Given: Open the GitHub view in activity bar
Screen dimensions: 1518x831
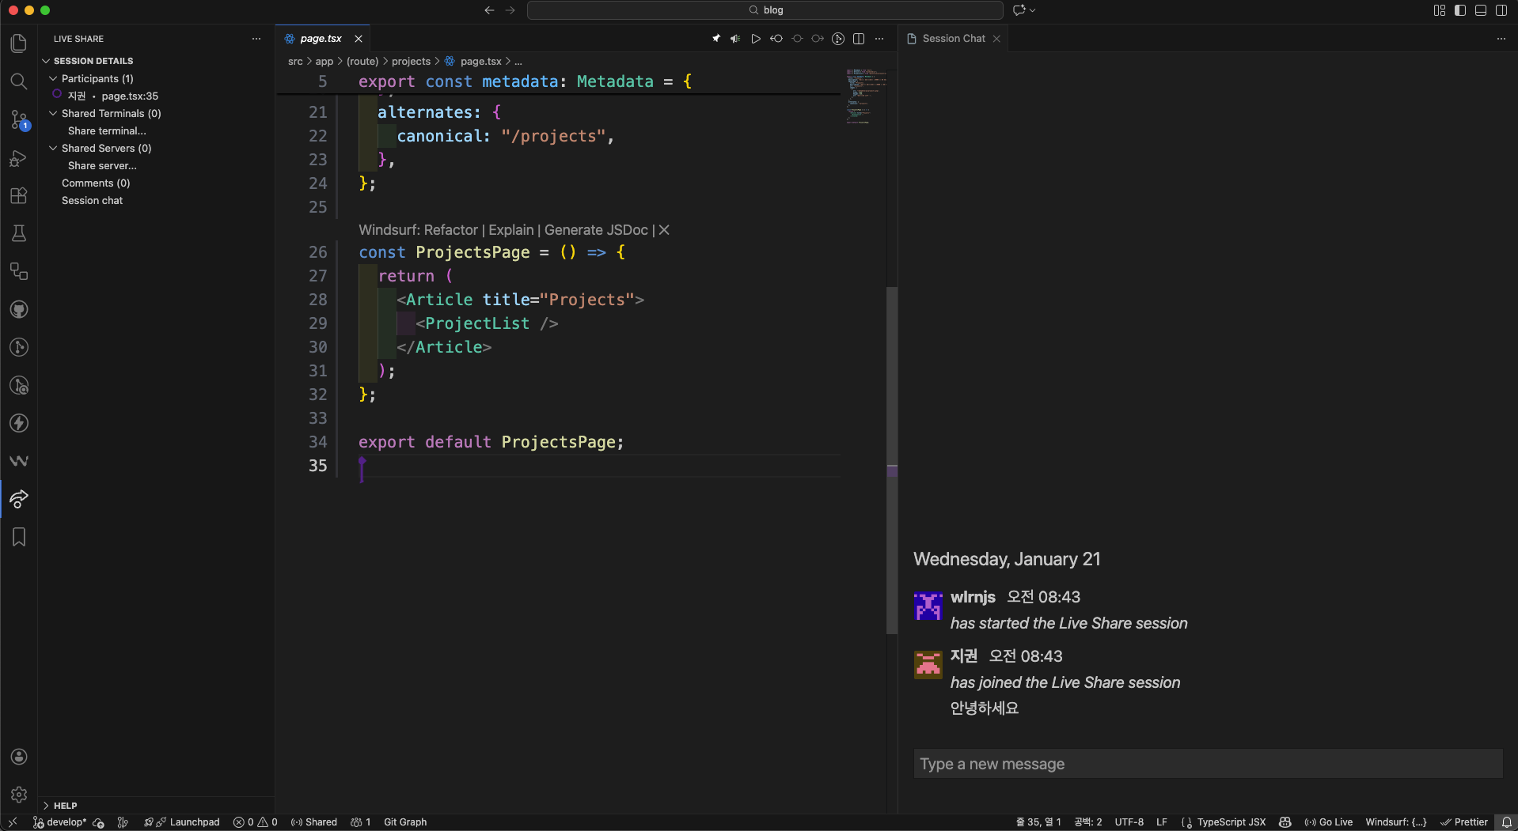Looking at the screenshot, I should pos(19,309).
